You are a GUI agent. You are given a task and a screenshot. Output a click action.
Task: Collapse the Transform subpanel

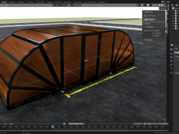click(145, 27)
